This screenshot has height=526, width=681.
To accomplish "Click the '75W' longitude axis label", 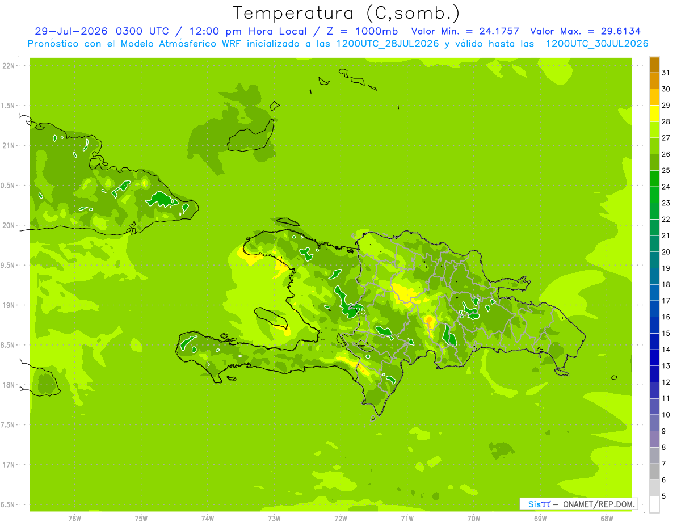I will coord(141,519).
